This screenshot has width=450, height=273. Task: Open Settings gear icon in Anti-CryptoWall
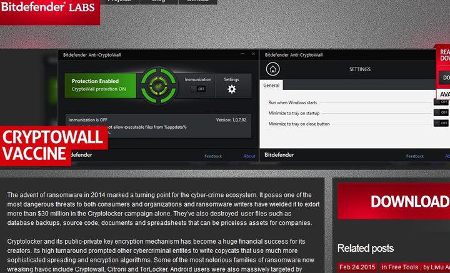(232, 89)
